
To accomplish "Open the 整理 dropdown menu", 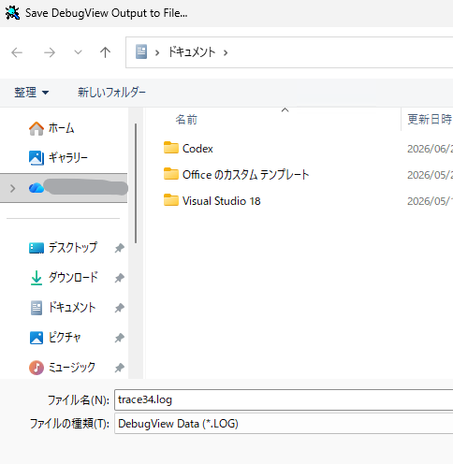I will pyautogui.click(x=32, y=93).
